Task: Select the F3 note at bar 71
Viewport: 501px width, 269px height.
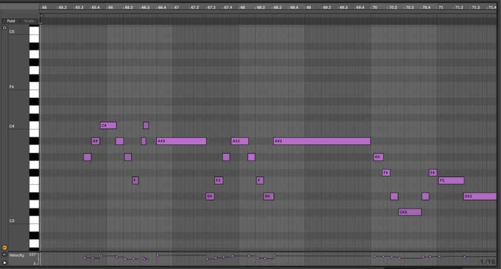Action: pyautogui.click(x=451, y=181)
